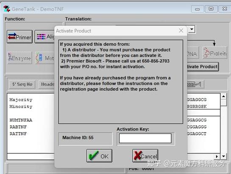This screenshot has width=231, height=174.
Task: Click the Motif function button
Action: [45, 58]
